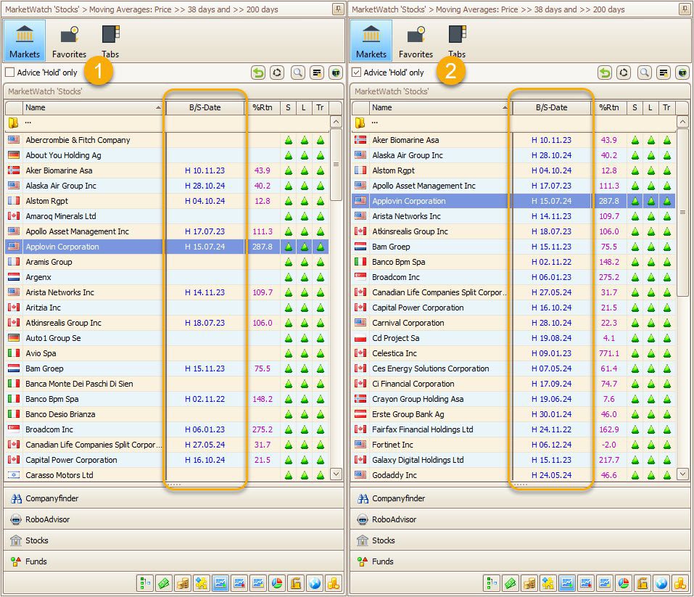This screenshot has width=694, height=597.
Task: Pin the left panel with the pushpin icon
Action: point(338,9)
